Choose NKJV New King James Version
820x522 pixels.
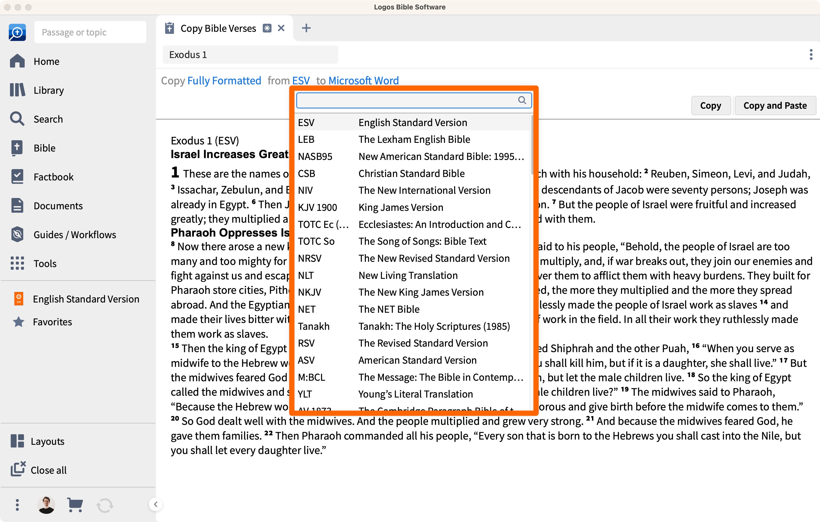(412, 292)
